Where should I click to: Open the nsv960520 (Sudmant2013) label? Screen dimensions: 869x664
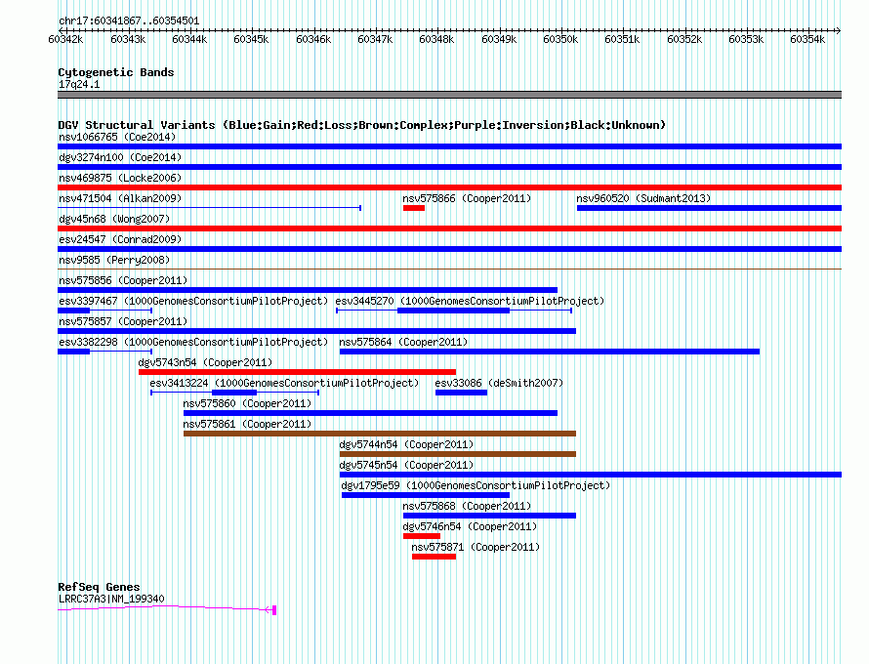click(x=642, y=198)
